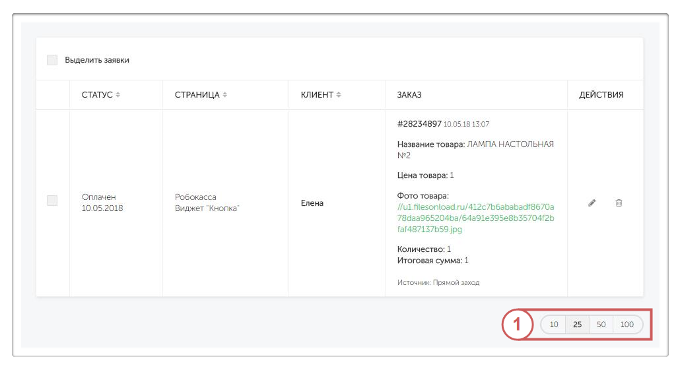Click the numbered circle marker 1
Viewport: 680px width, 370px height.
(518, 324)
